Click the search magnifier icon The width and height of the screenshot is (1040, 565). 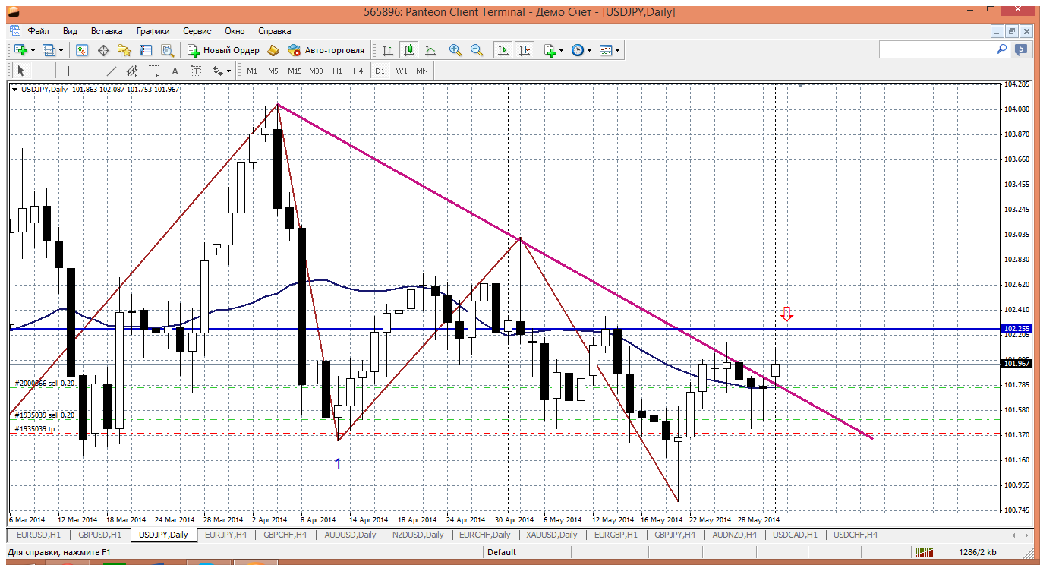coord(1001,49)
